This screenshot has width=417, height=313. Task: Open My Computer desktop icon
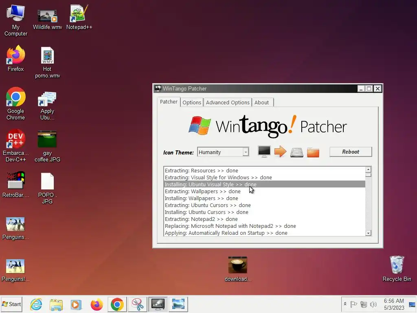coord(16,21)
